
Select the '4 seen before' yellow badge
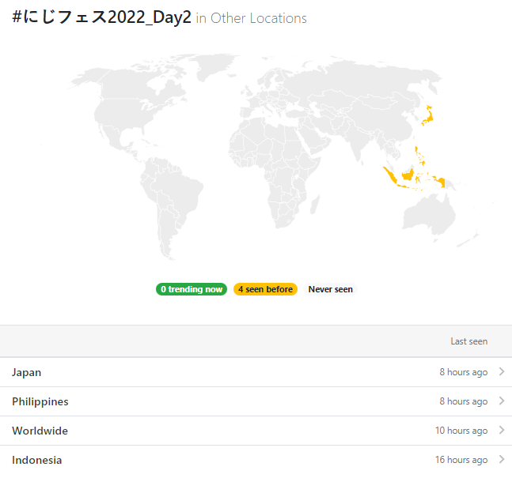(265, 289)
